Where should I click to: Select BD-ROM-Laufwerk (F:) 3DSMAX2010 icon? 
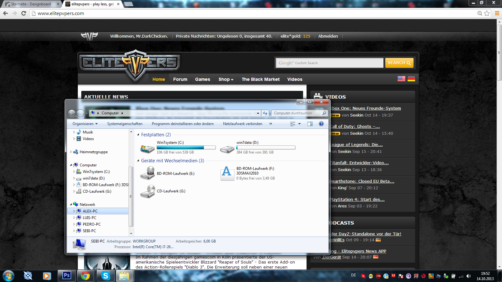click(x=227, y=173)
